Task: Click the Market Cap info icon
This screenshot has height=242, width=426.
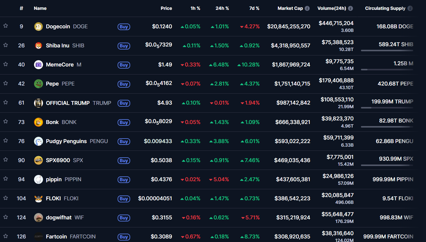Action: point(307,8)
